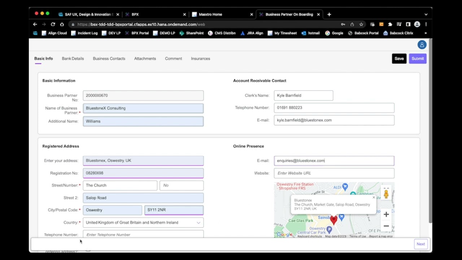Edit the Additional Name field
Image resolution: width=462 pixels, height=260 pixels.
pos(143,121)
